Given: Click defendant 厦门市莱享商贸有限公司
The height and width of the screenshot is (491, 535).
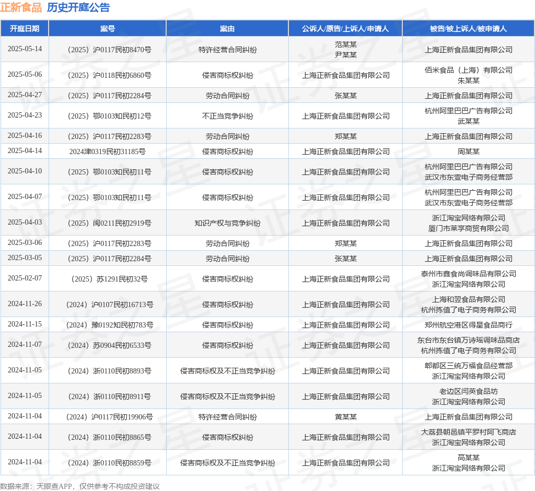Looking at the screenshot, I should point(469,229).
